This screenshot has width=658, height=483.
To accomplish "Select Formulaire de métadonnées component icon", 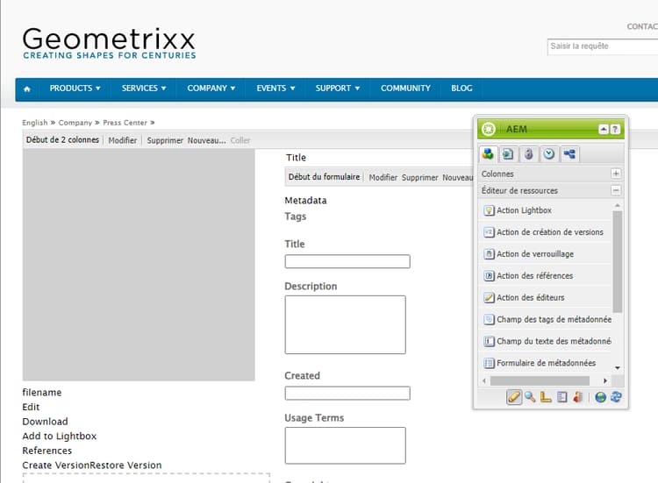I will pyautogui.click(x=489, y=363).
